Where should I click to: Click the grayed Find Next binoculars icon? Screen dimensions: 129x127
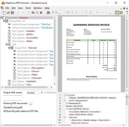click(53, 13)
